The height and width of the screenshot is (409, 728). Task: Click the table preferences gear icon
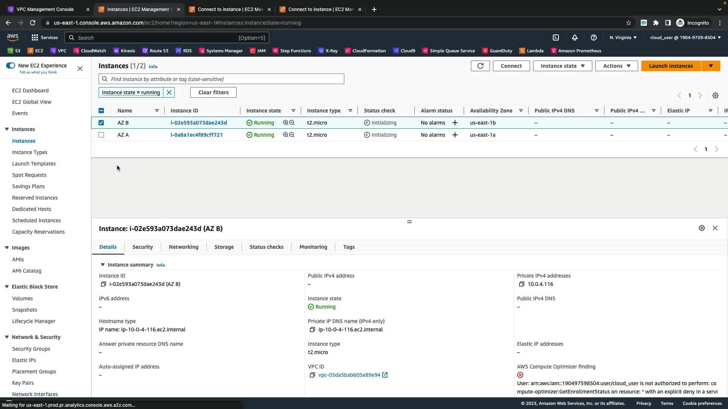[715, 95]
